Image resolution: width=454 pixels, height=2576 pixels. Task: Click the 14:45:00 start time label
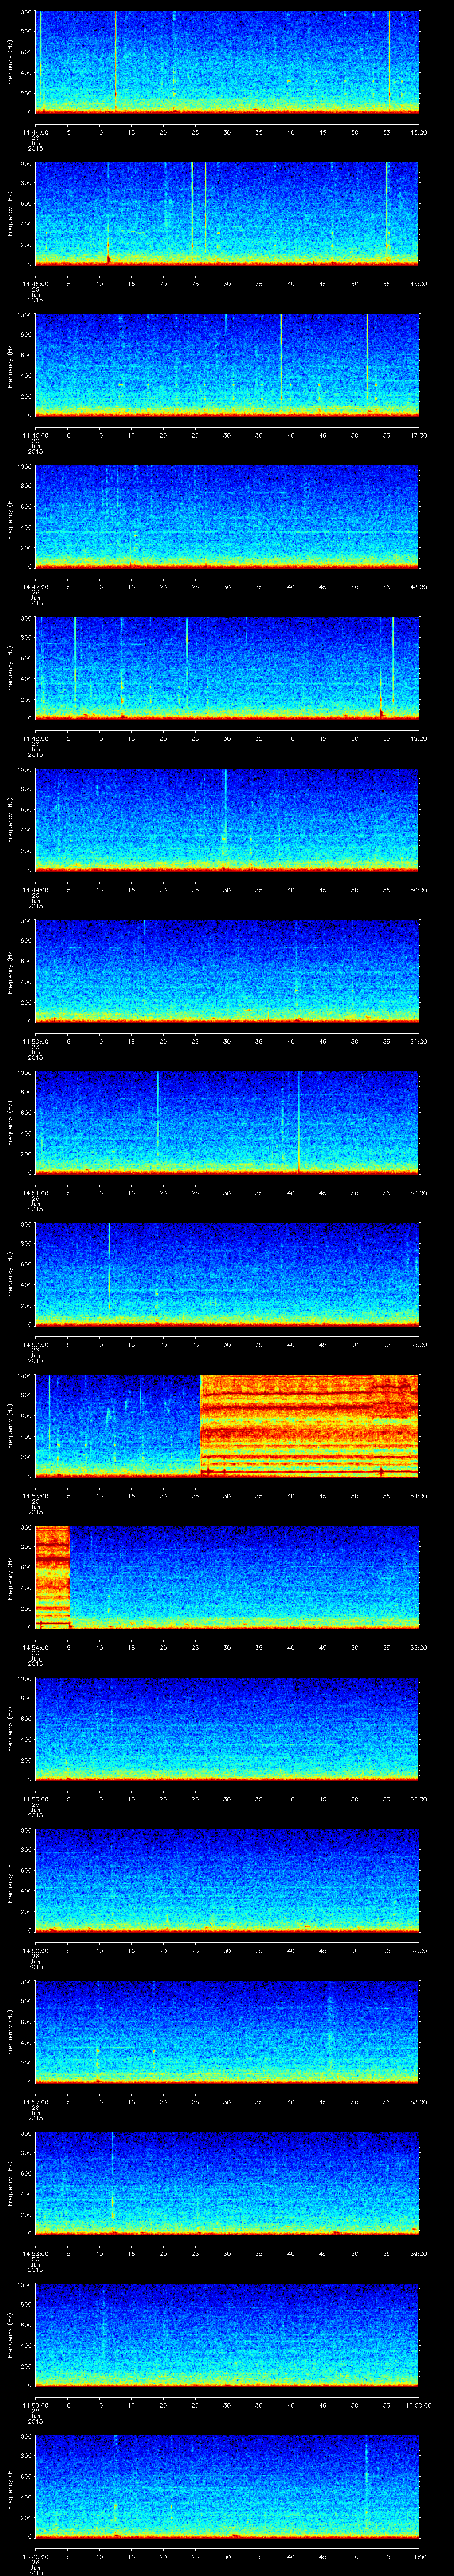(x=35, y=284)
